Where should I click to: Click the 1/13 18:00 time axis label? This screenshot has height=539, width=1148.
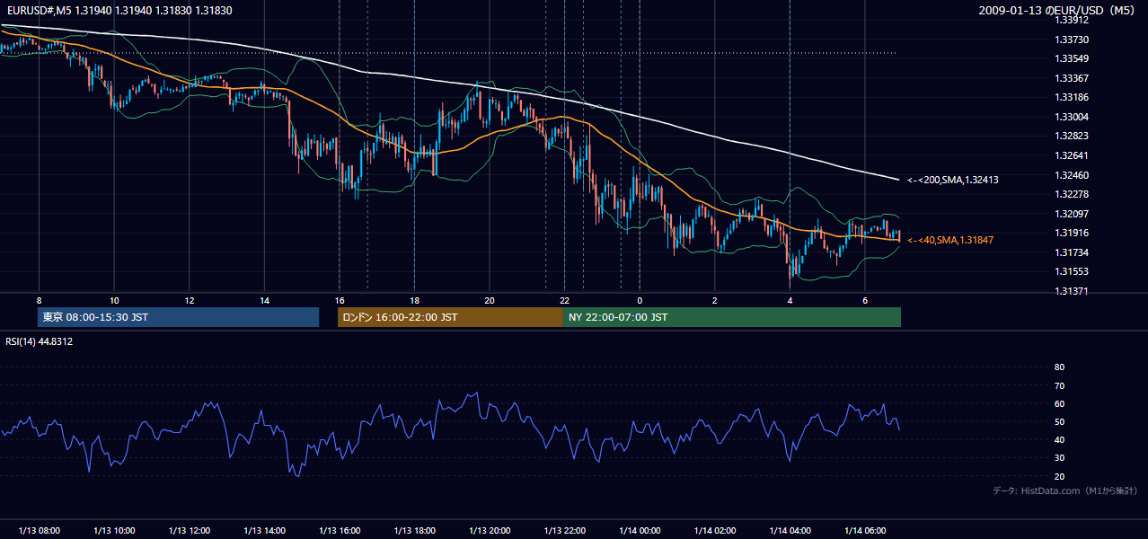414,531
